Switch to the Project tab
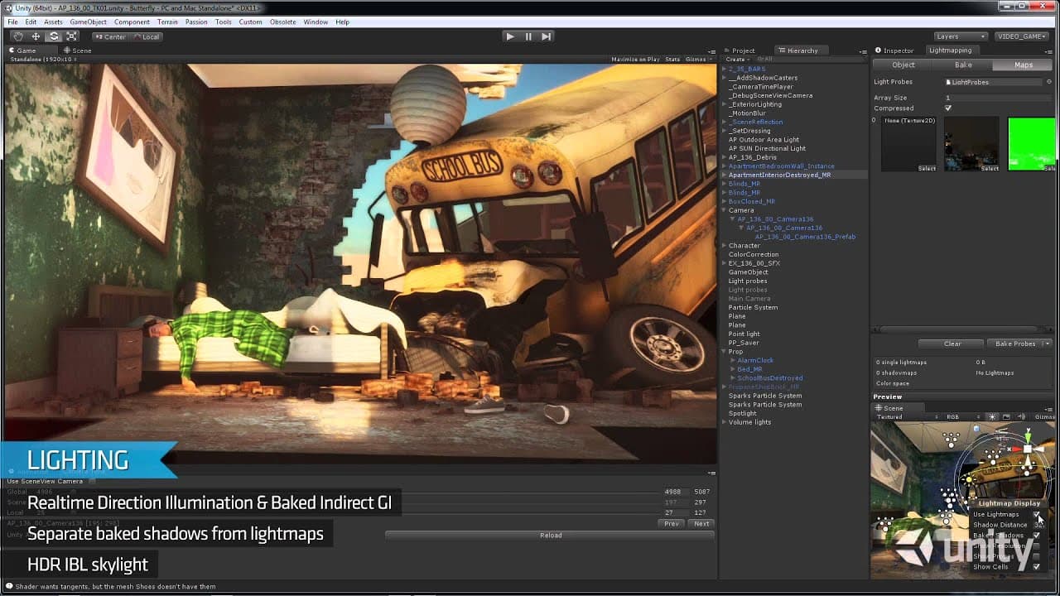Viewport: 1060px width, 596px height. 740,50
